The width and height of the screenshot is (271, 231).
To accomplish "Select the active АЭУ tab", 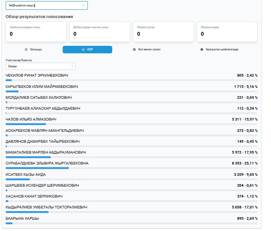I will (87, 50).
